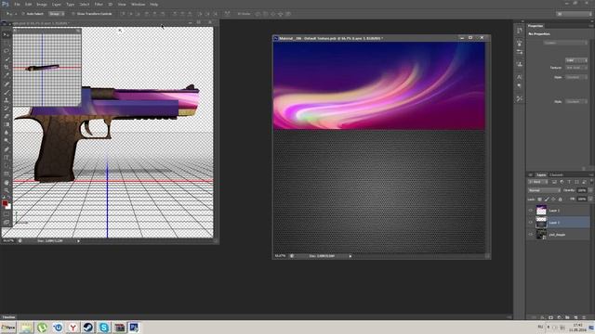Open the workspace switcher dropdown at top right
Image resolution: width=595 pixels, height=334 pixels.
click(x=574, y=14)
